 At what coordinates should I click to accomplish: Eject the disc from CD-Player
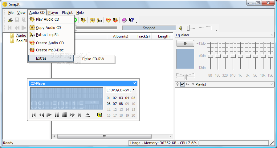point(88,115)
